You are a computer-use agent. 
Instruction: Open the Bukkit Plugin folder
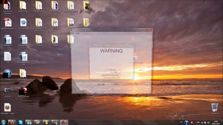(23, 7)
